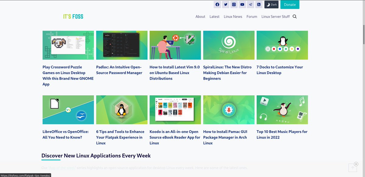The image size is (365, 177).
Task: Open the YouTube social icon
Action: tap(242, 5)
